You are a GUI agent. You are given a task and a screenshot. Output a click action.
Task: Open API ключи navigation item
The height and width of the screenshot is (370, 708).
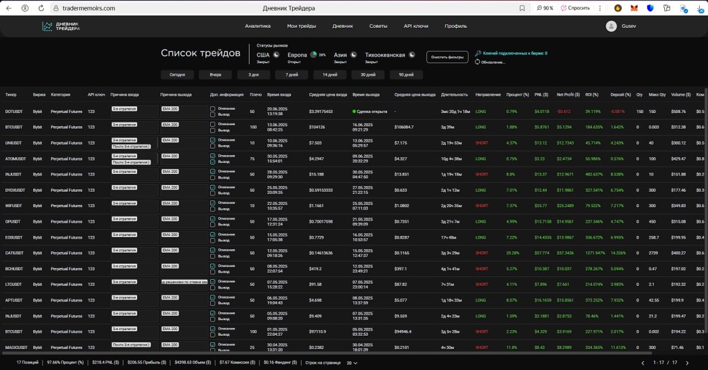pyautogui.click(x=416, y=26)
